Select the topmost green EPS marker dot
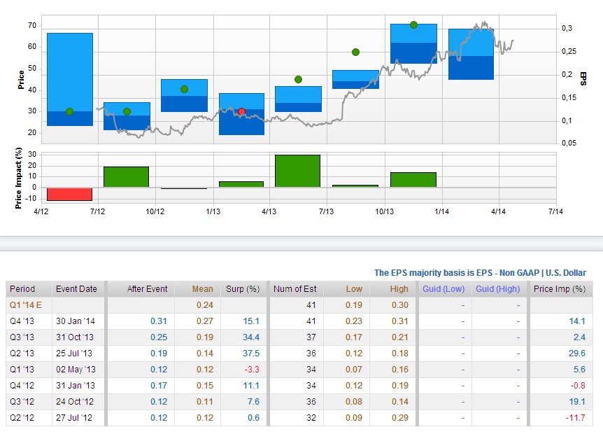This screenshot has width=603, height=434. click(x=414, y=25)
